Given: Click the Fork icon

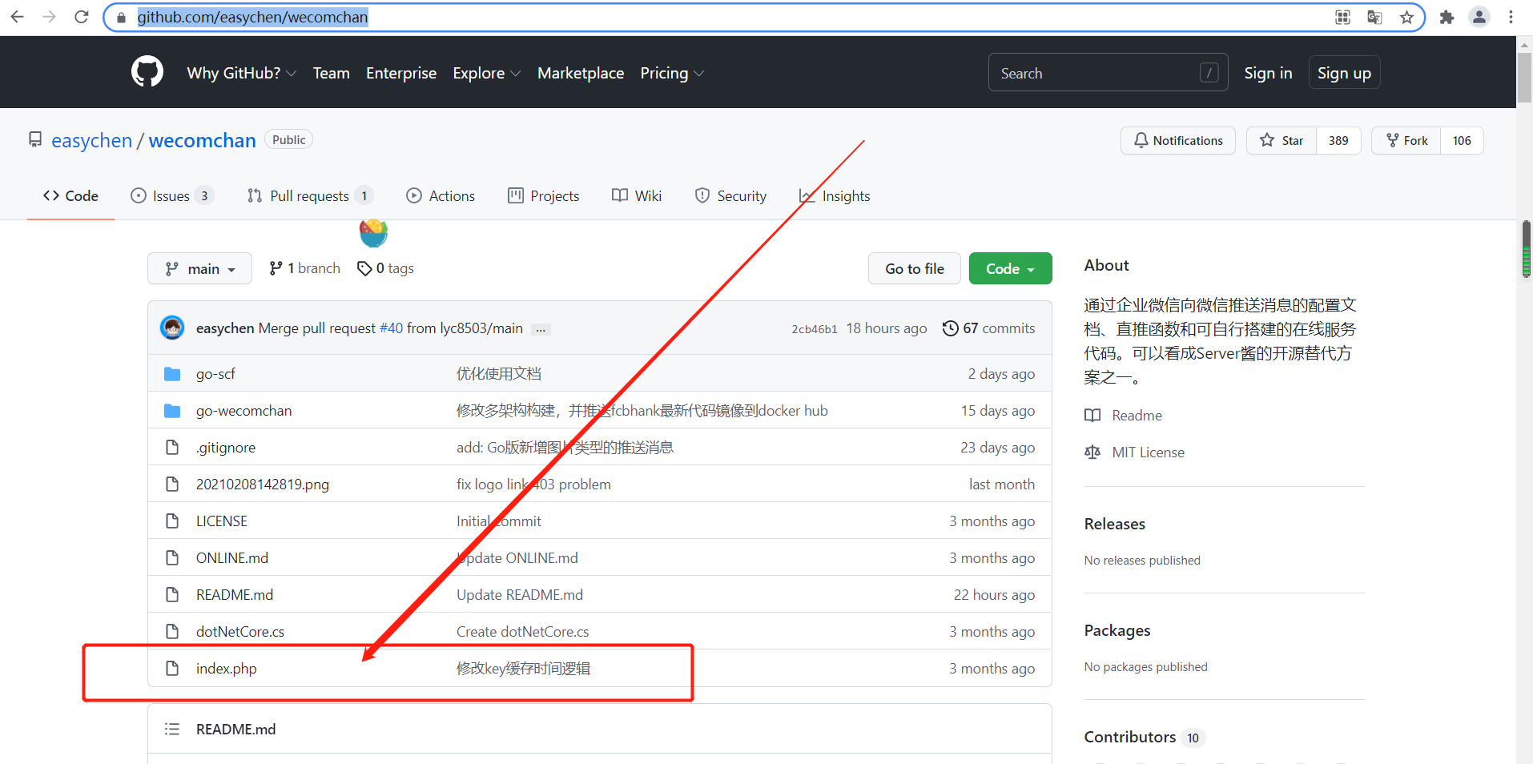Looking at the screenshot, I should (x=1391, y=140).
